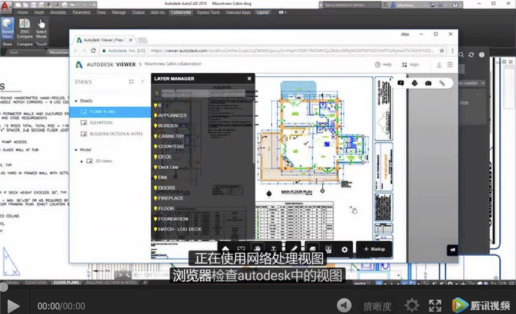Switch to the ELEVATIONS layout tab in AutoCAD
Image resolution: width=516 pixels, height=314 pixels.
(36, 282)
